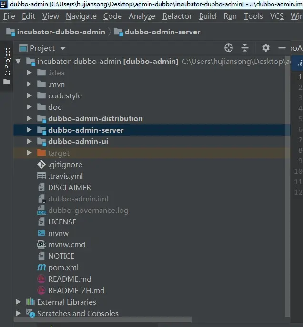
Task: Click the IntelliJ app icon in title bar
Action: (4, 4)
